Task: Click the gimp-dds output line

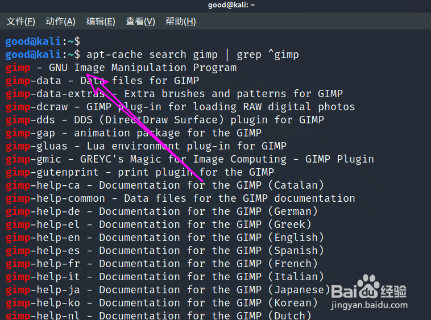Action: [165, 120]
